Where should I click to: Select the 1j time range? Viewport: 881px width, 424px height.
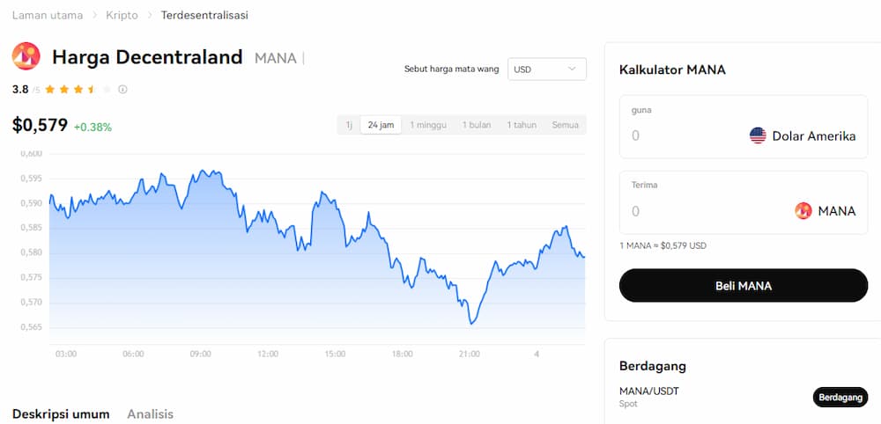point(349,125)
